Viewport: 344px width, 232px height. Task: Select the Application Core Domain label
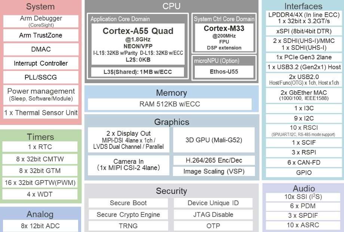click(x=120, y=19)
